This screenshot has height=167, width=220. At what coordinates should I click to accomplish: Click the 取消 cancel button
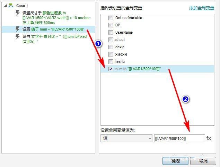203,161
